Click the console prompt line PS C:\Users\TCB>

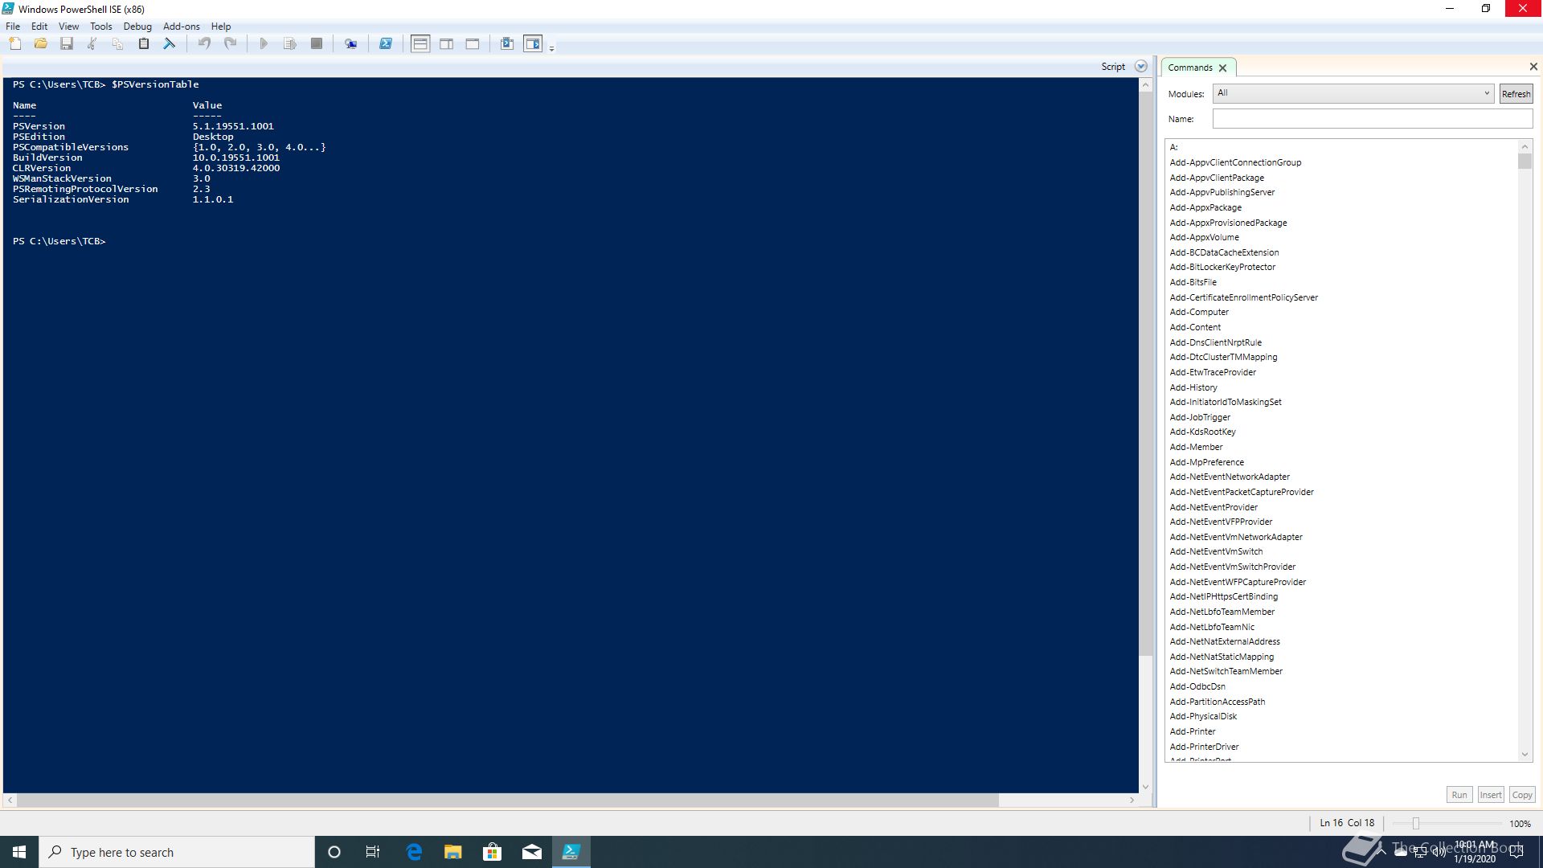(59, 241)
